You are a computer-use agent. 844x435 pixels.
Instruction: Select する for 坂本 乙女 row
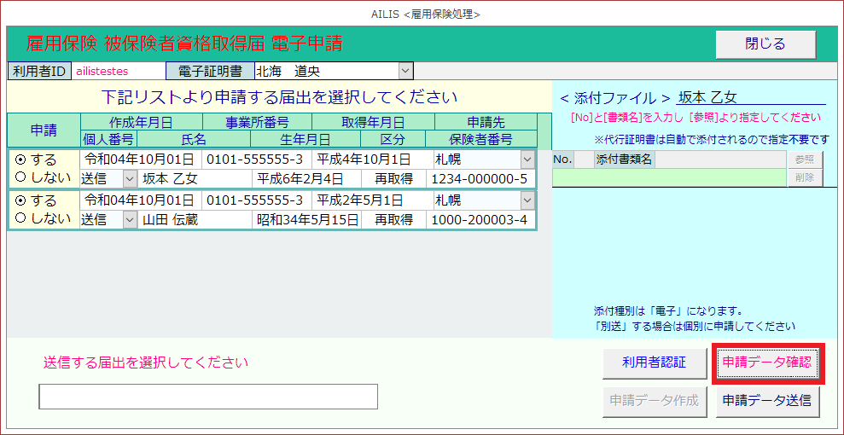(x=21, y=159)
